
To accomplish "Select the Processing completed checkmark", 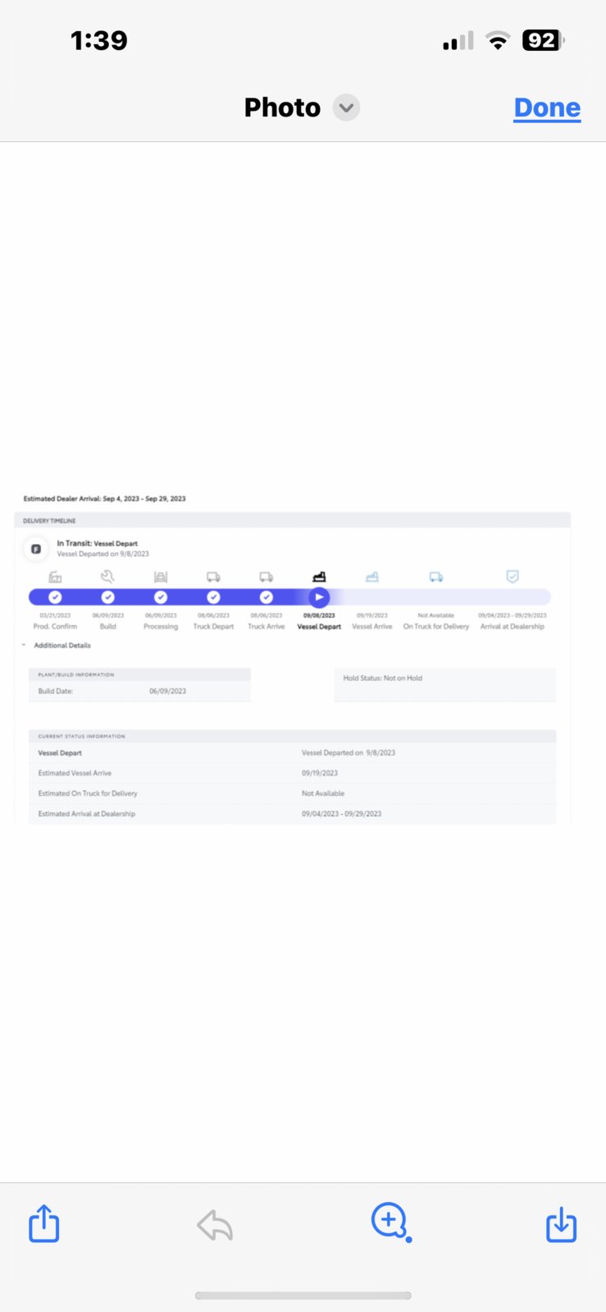I will [161, 597].
